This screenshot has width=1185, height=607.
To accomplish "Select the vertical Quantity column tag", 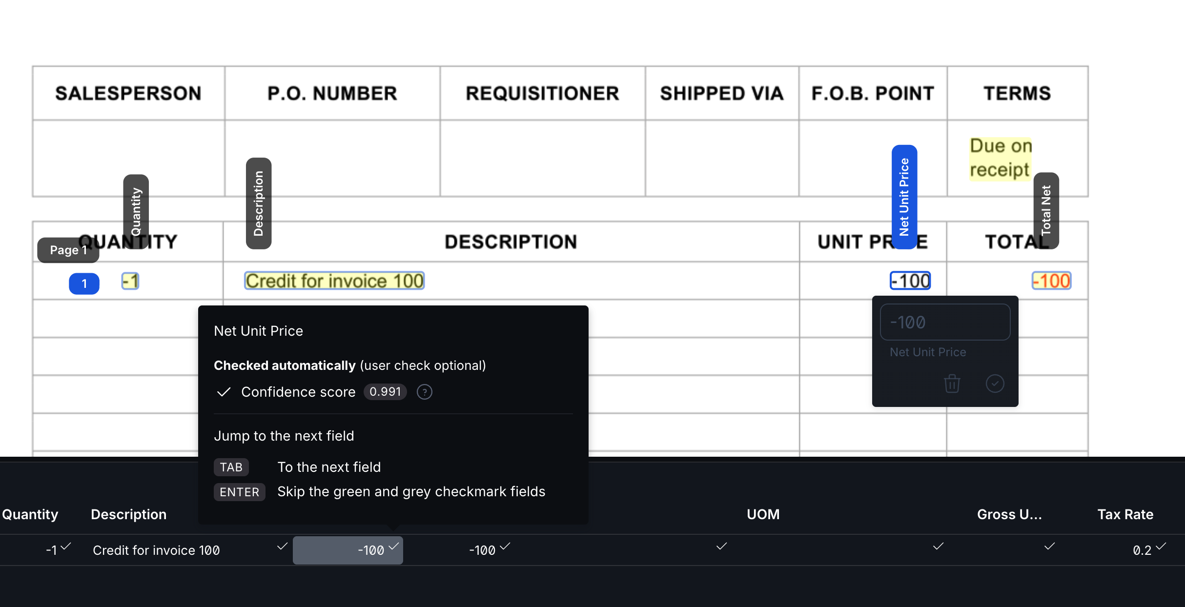I will (x=136, y=211).
